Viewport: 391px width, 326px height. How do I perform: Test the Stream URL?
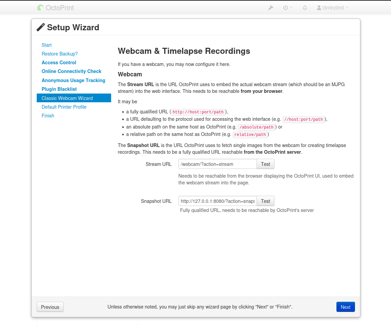point(265,164)
